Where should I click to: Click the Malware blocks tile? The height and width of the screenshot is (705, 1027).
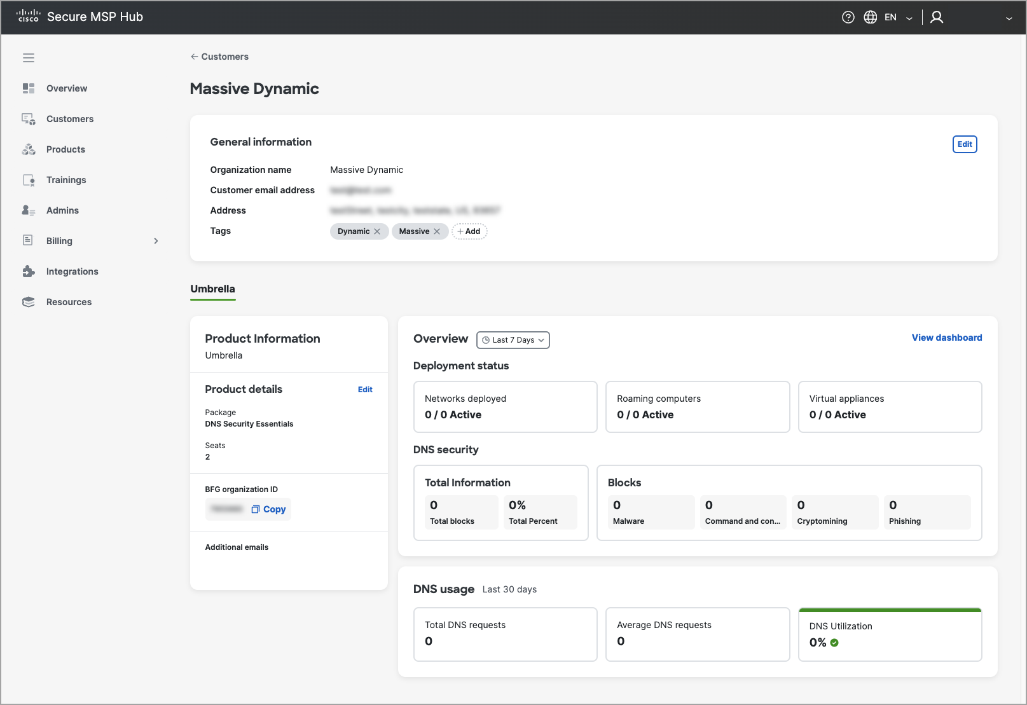(651, 512)
